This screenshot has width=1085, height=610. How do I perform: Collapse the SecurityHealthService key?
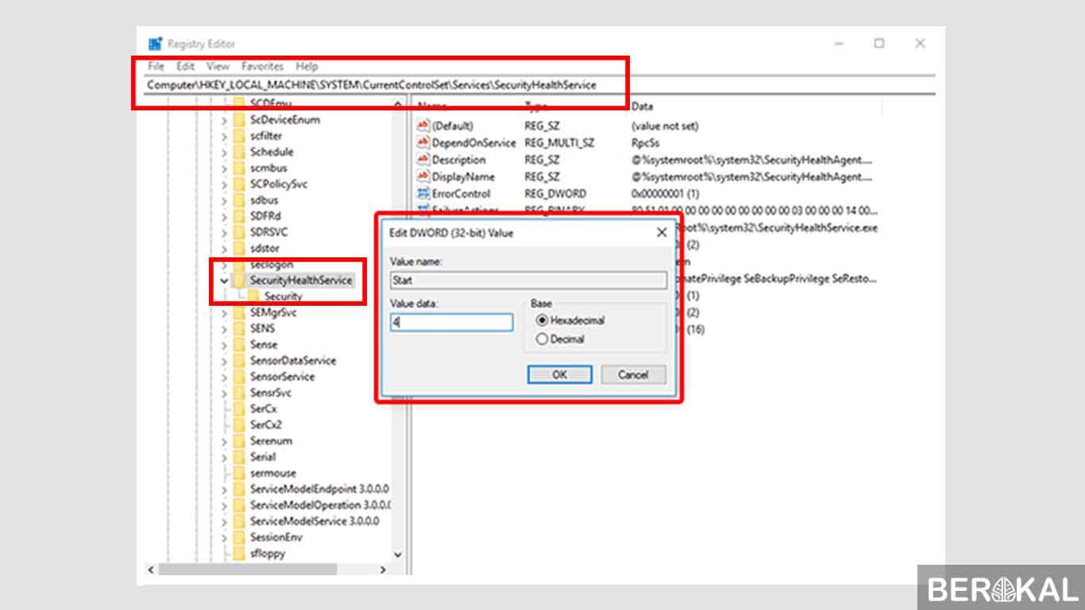point(224,280)
